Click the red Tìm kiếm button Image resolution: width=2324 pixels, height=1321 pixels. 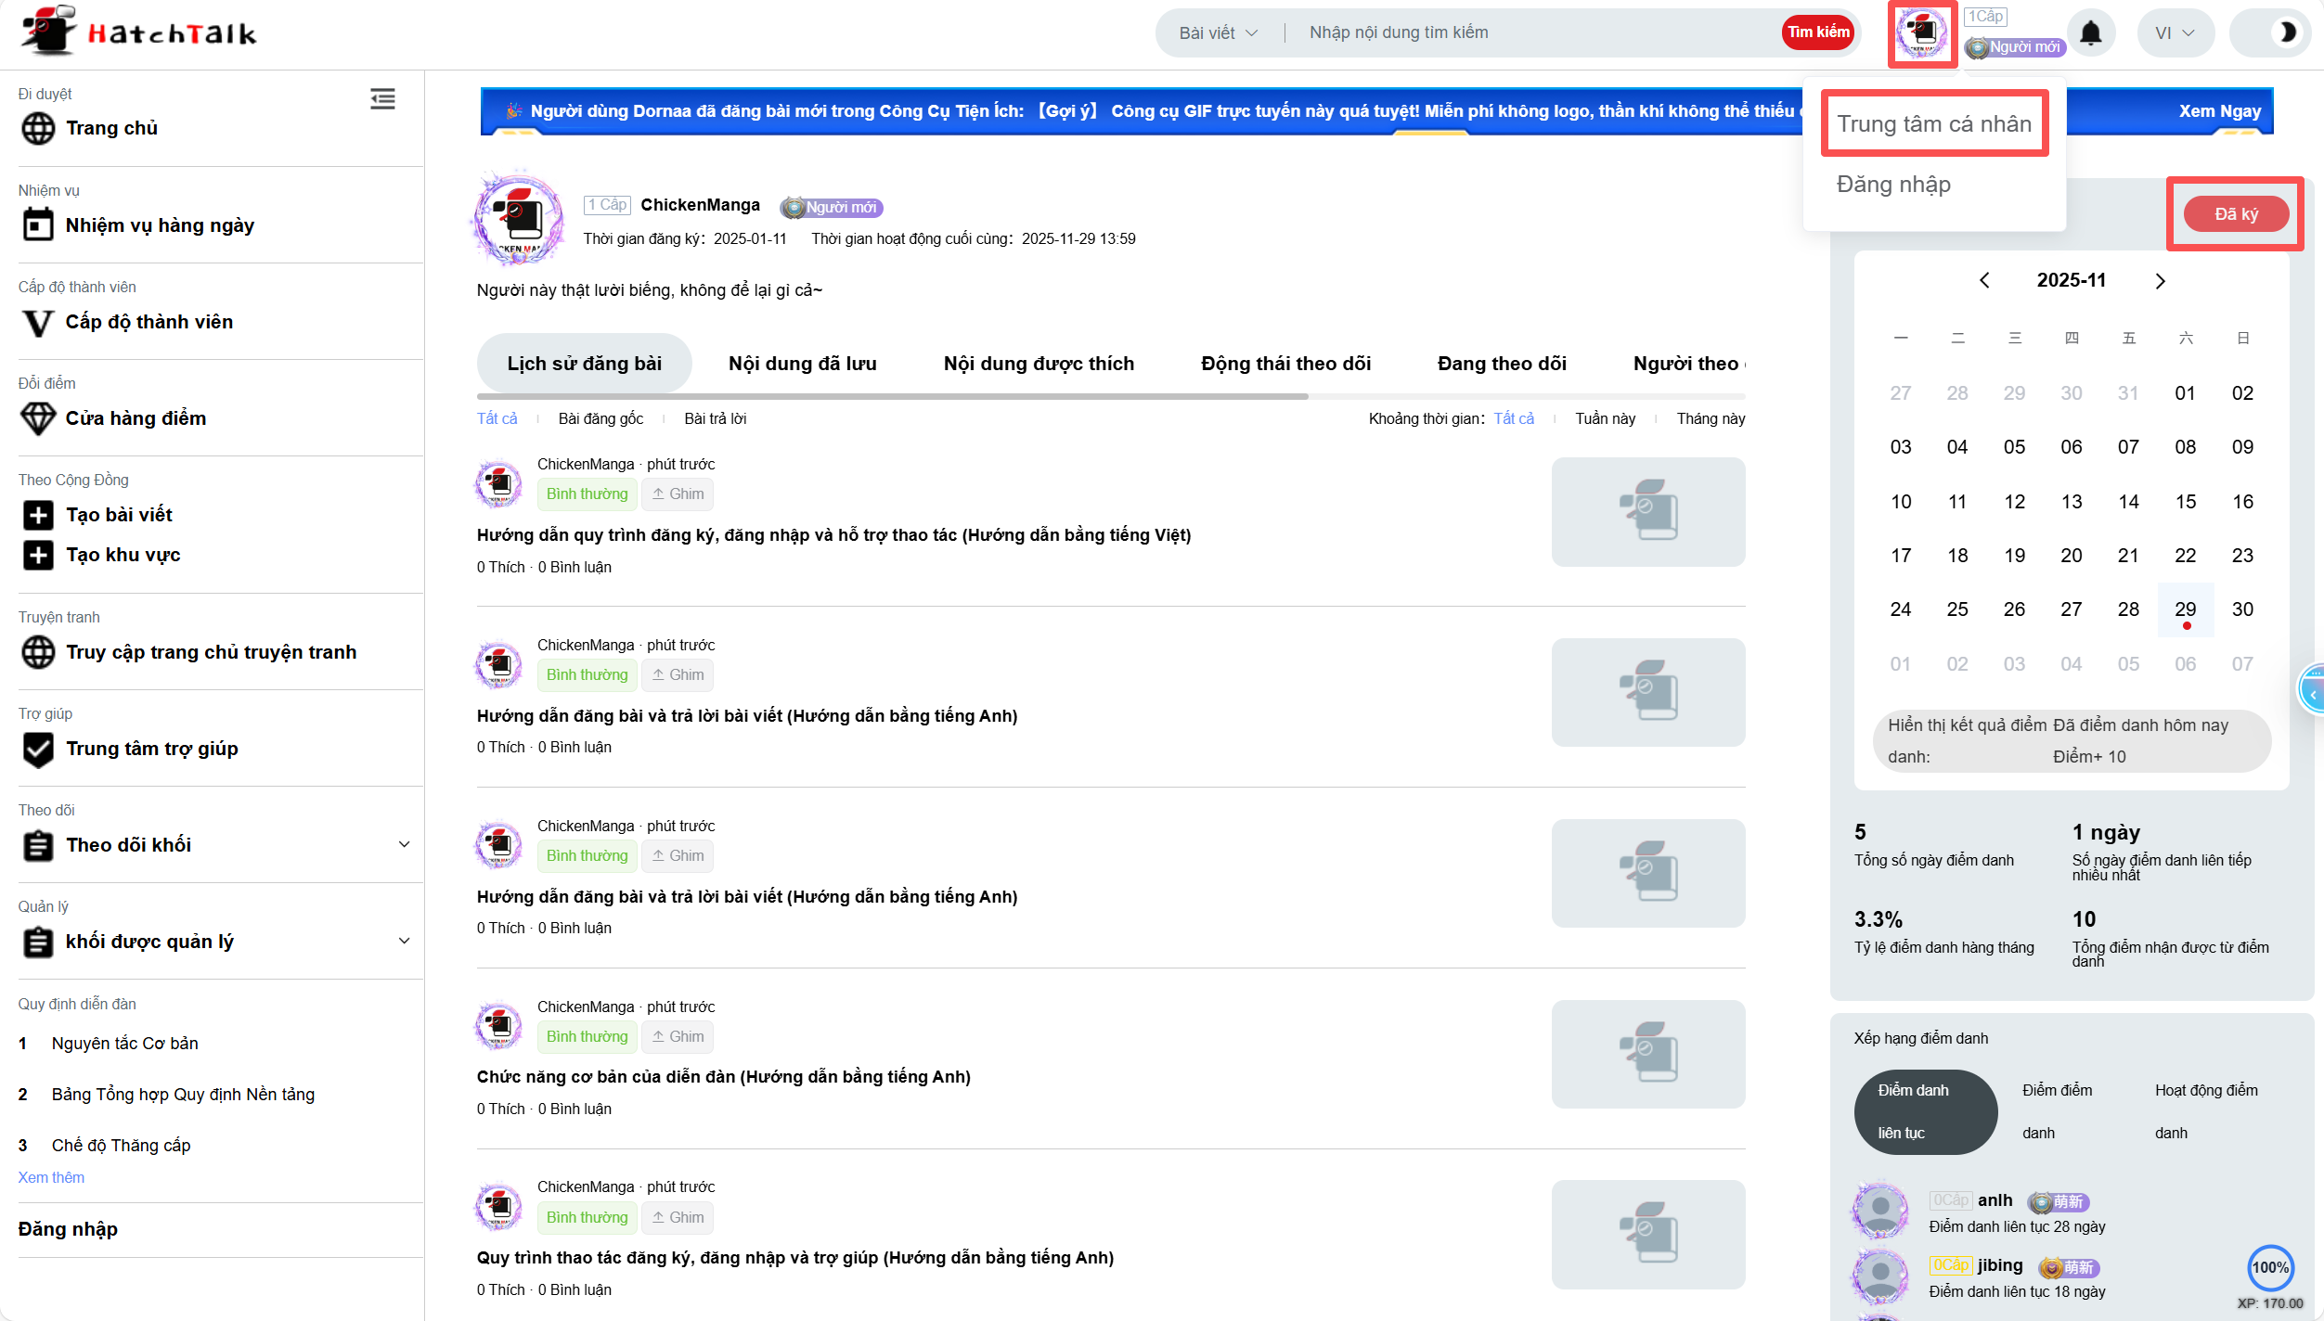pyautogui.click(x=1817, y=32)
